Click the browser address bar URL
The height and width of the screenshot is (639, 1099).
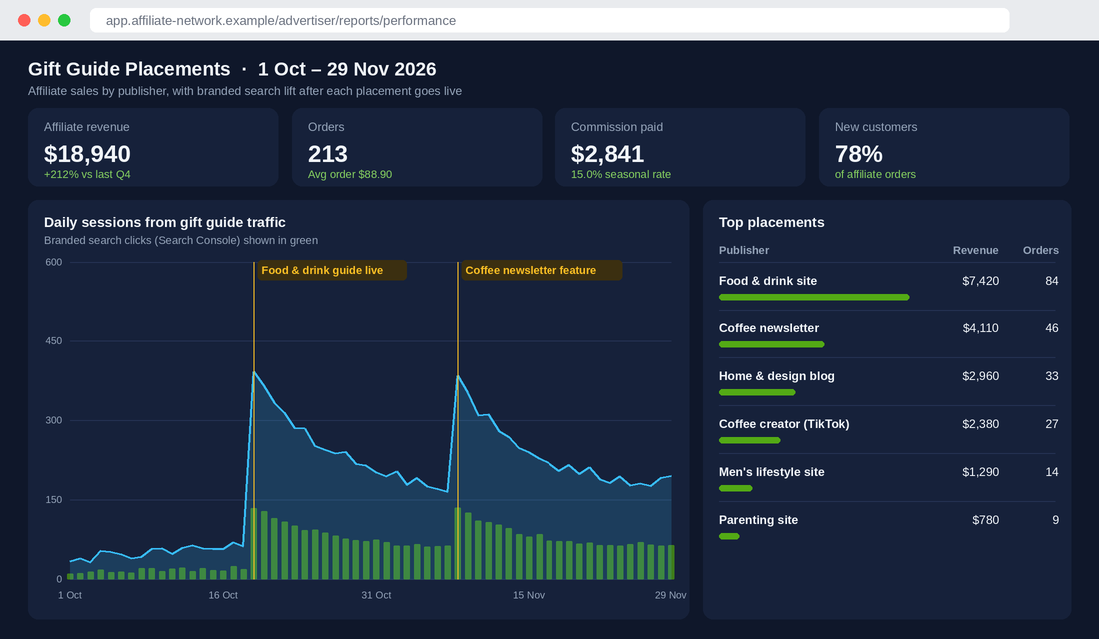pyautogui.click(x=281, y=20)
